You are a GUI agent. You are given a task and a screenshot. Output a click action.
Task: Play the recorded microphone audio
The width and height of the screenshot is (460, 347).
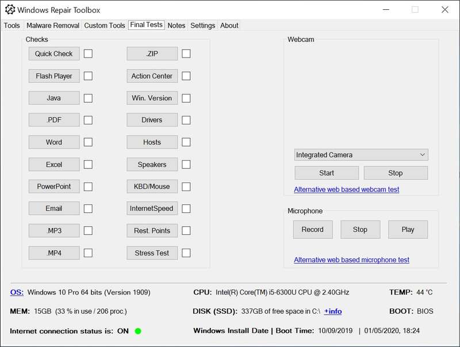408,229
